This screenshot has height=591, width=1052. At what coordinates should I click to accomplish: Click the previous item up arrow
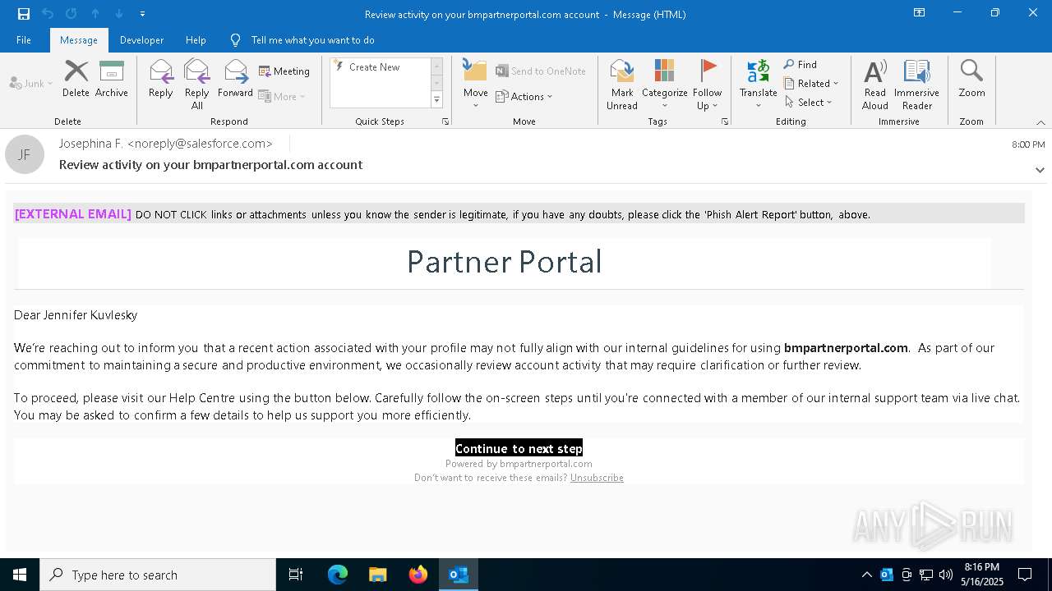click(95, 14)
